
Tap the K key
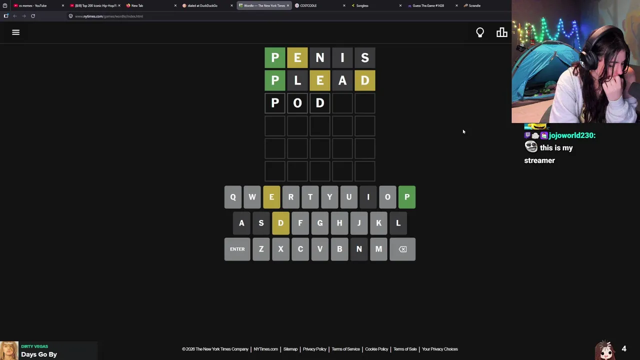tap(378, 223)
